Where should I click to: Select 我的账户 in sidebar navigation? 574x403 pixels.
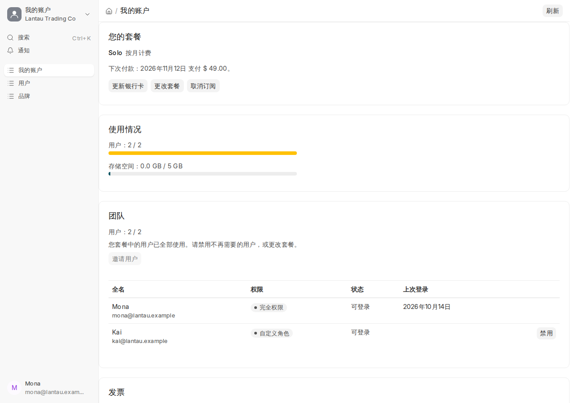click(x=49, y=70)
